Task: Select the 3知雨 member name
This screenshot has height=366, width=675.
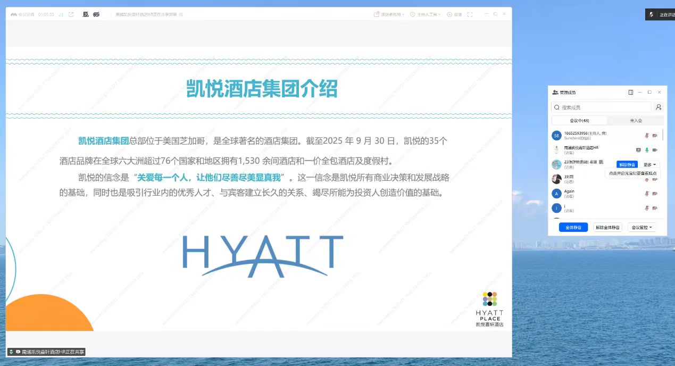Action: [569, 177]
